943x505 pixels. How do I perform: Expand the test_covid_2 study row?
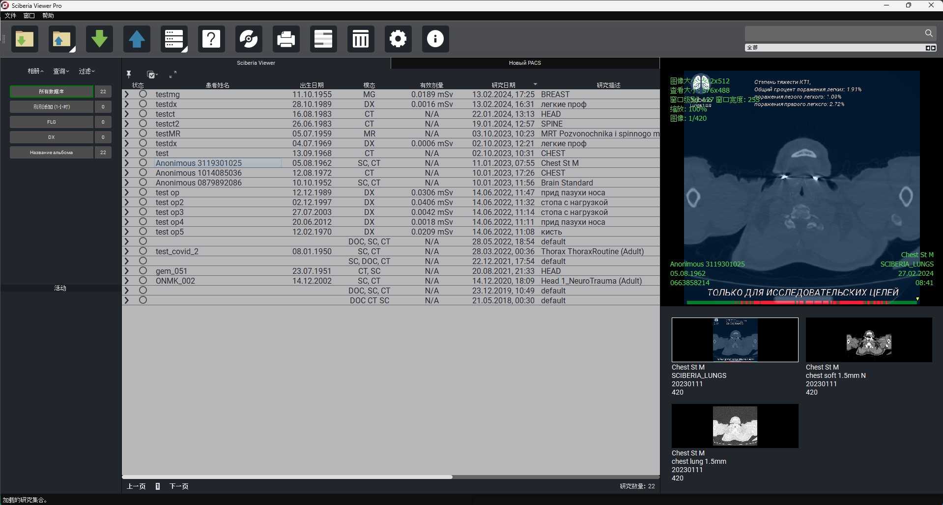click(127, 251)
